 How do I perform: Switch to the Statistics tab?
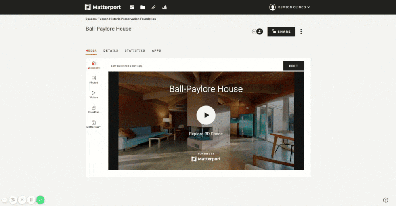point(135,50)
